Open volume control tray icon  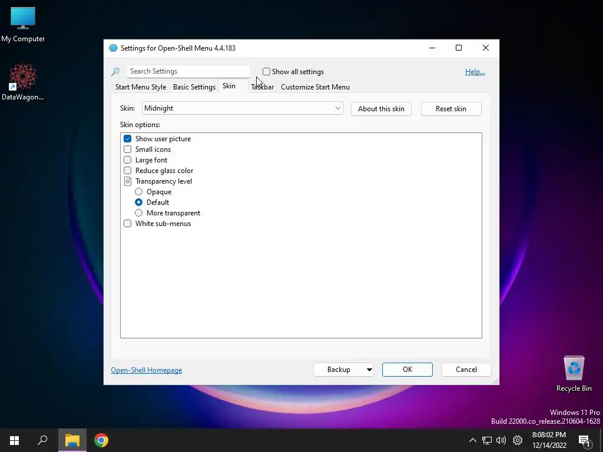(x=501, y=440)
